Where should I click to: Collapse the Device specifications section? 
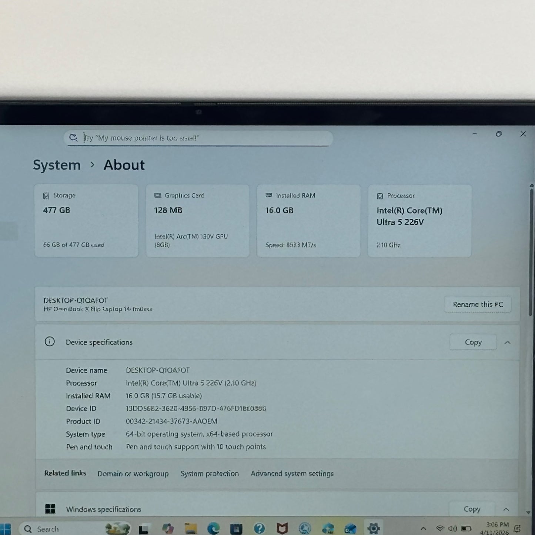point(507,342)
